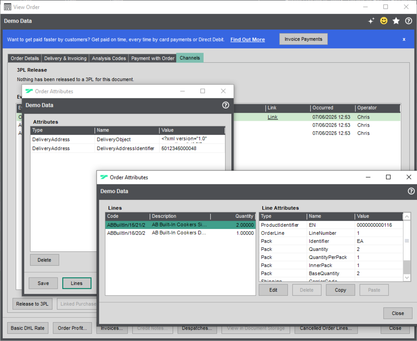Select the DeliveryObject attribute row

coord(128,139)
